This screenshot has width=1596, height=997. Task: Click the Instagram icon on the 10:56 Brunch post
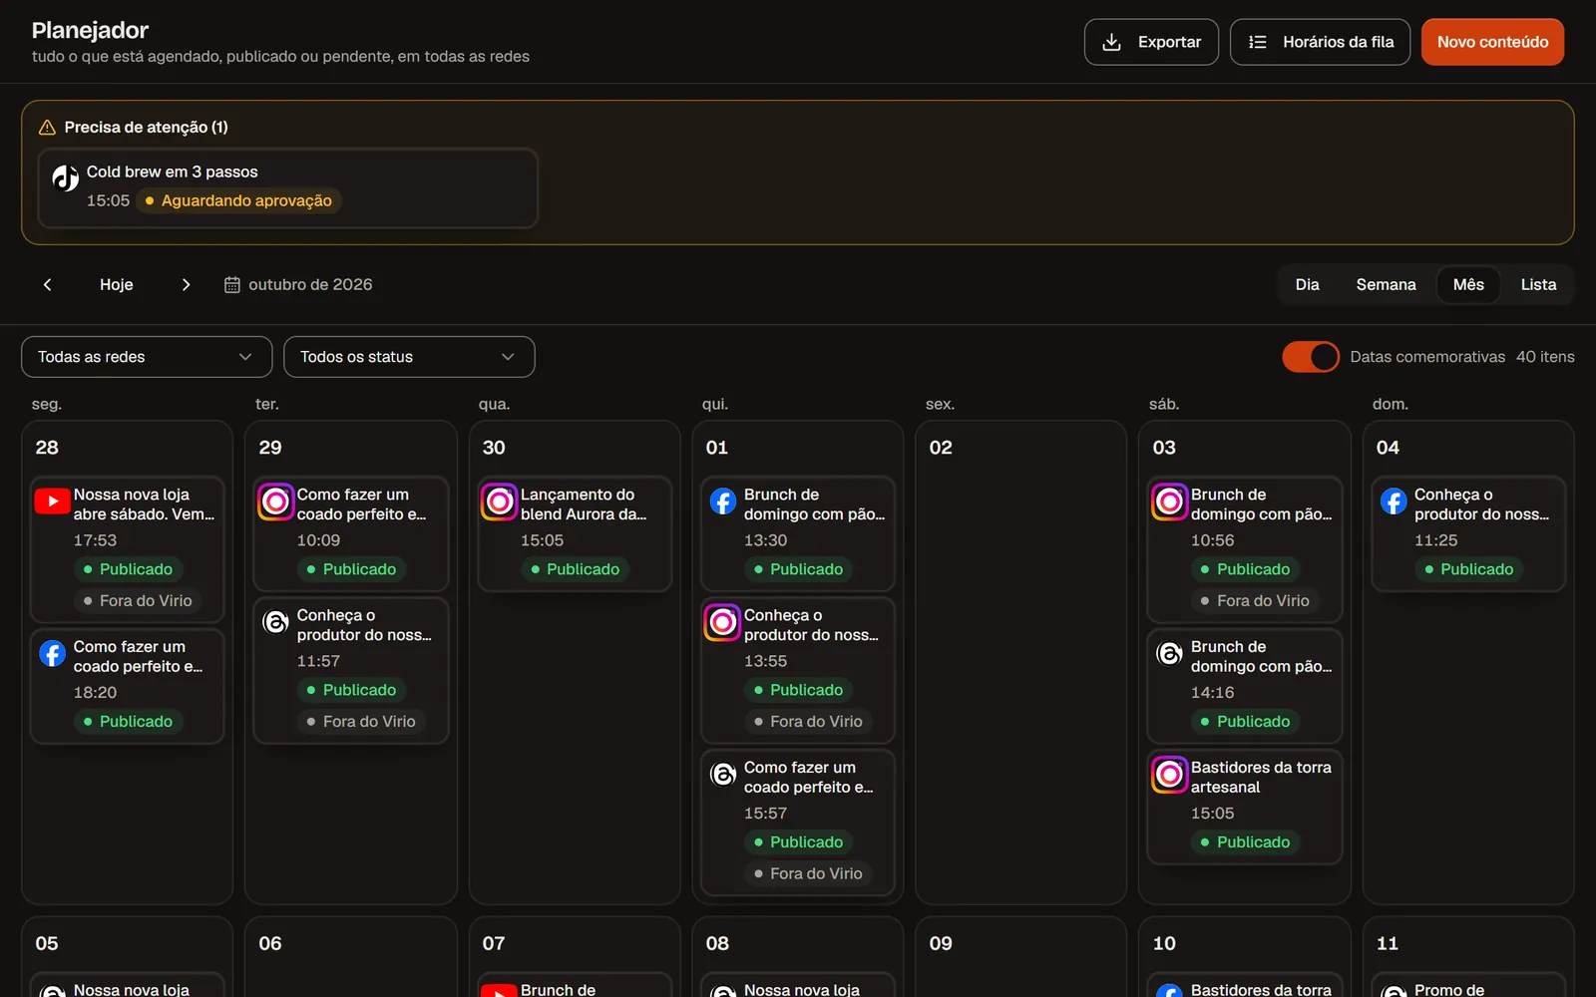pyautogui.click(x=1169, y=500)
